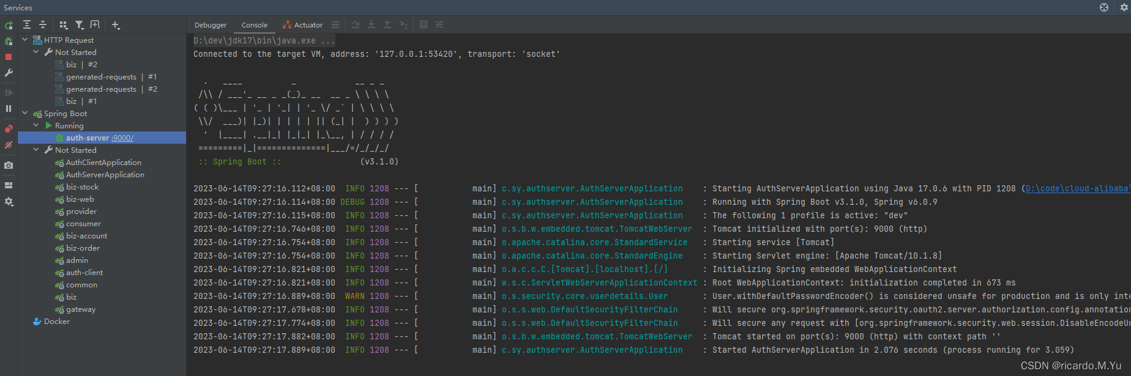Pause the program with pause icon

click(9, 108)
